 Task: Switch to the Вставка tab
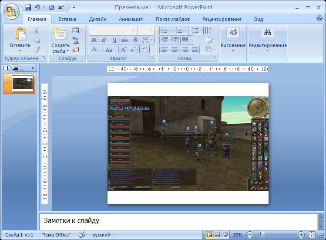coord(67,19)
